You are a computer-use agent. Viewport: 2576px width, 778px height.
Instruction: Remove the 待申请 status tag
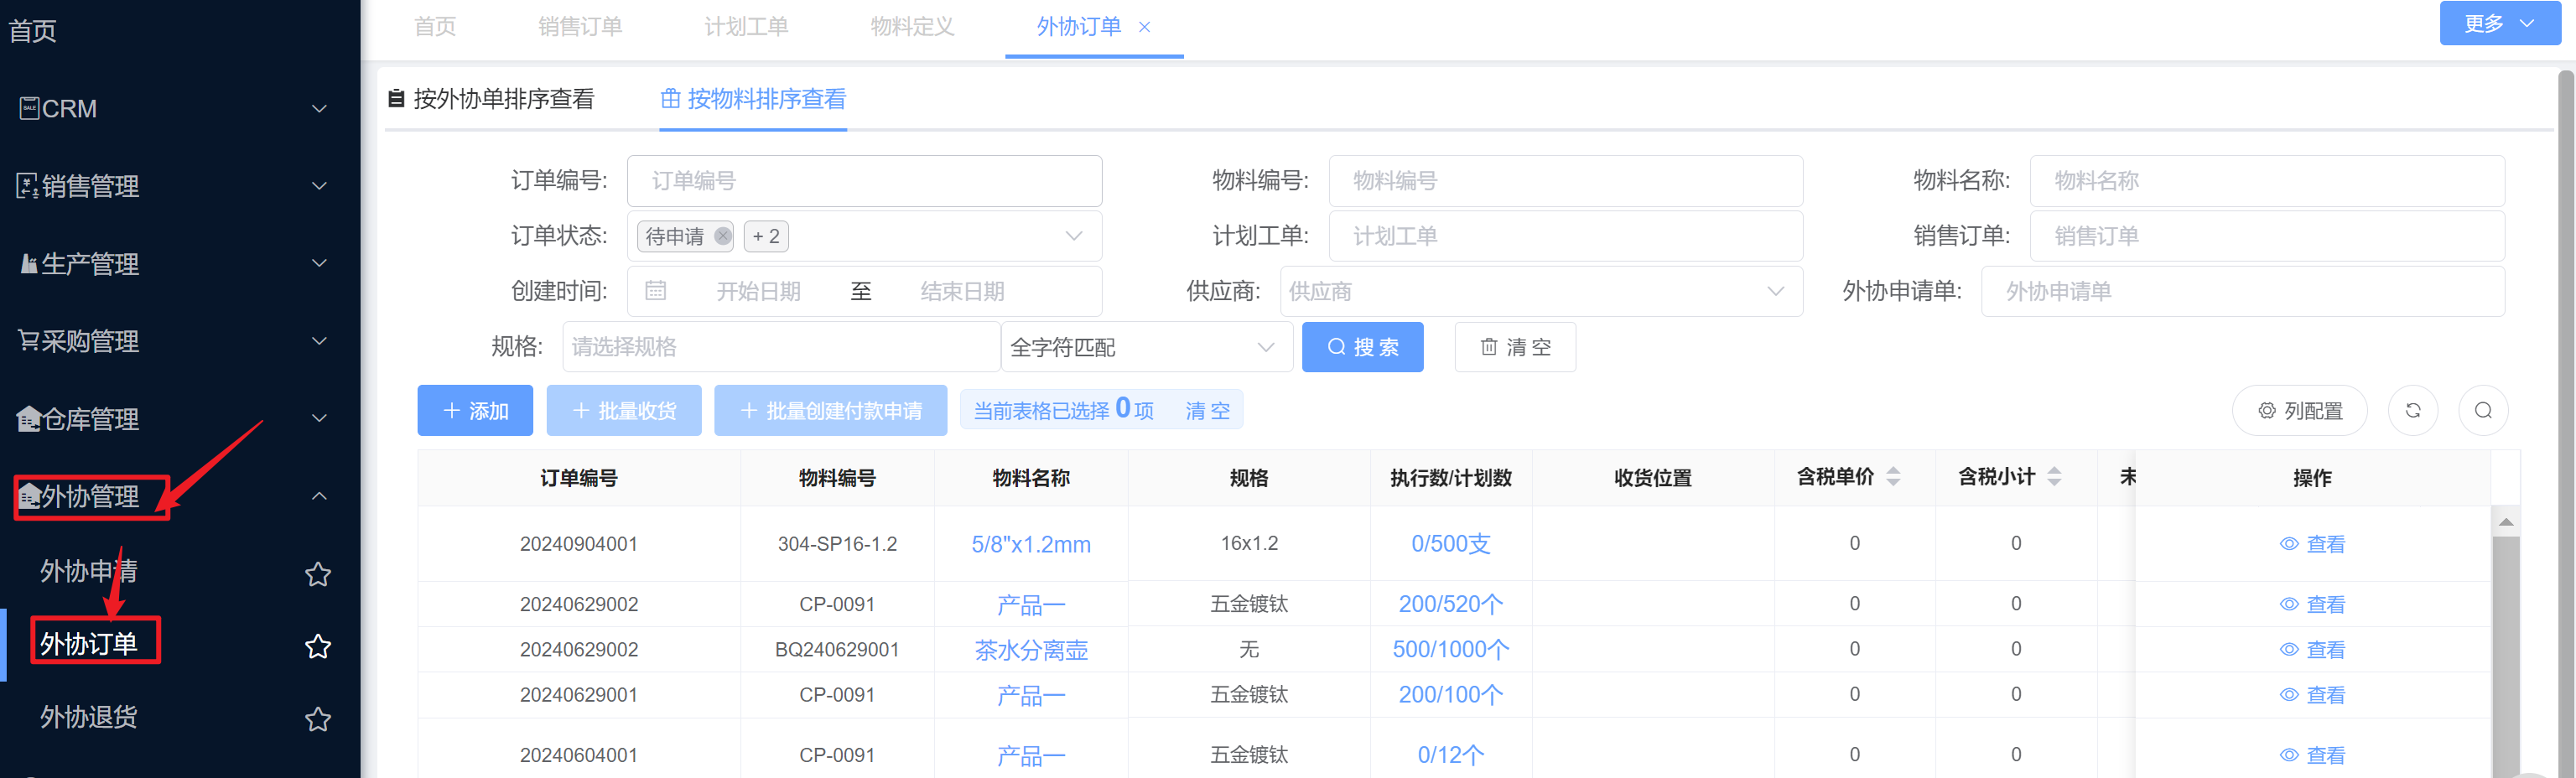tap(722, 236)
